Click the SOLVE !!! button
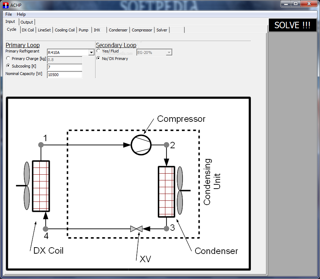The height and width of the screenshot is (279, 320). tap(292, 25)
